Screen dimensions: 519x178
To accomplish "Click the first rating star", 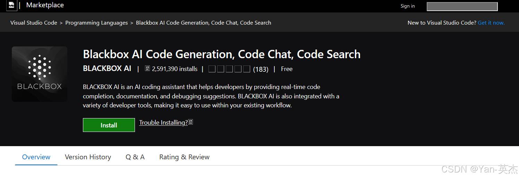I will (x=212, y=69).
